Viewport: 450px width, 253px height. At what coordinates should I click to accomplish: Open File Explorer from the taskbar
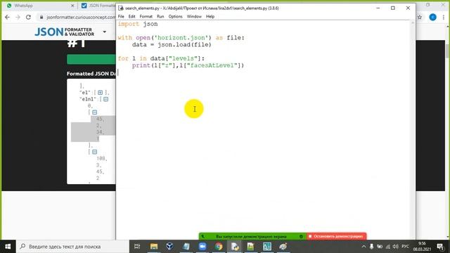[154, 247]
